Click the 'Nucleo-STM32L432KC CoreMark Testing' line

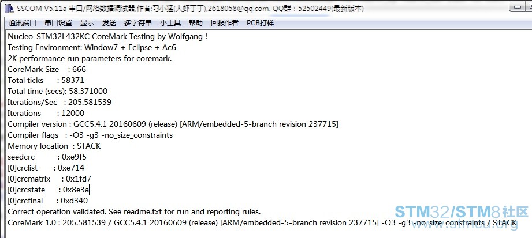tap(107, 36)
